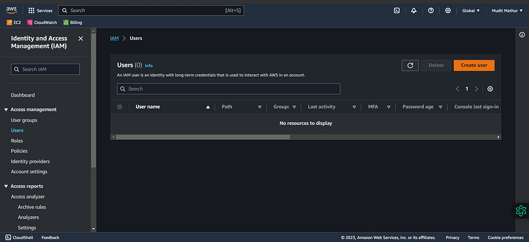Viewport: 529px width, 242px height.
Task: Refresh the users list
Action: point(411,65)
